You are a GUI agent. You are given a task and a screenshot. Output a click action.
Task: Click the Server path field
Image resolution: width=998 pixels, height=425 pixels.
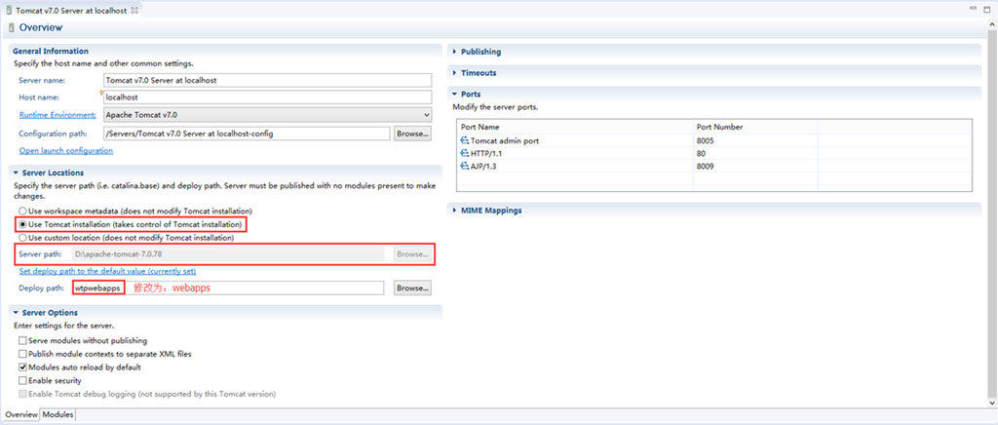pyautogui.click(x=228, y=253)
